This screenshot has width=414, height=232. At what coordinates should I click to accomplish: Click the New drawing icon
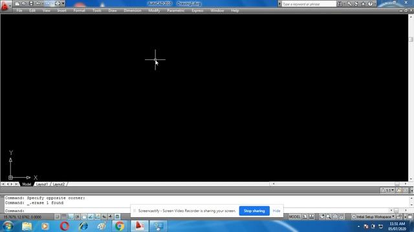17,4
